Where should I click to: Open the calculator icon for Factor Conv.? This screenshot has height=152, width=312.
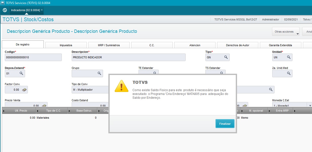click(24, 90)
